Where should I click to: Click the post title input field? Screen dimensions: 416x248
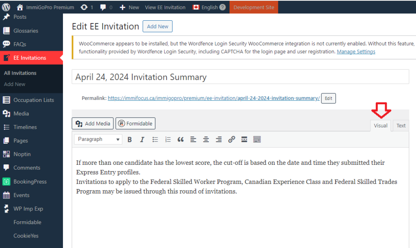240,77
